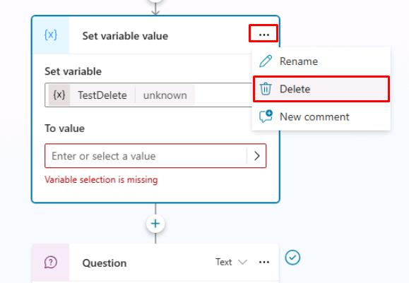This screenshot has width=409, height=283.
Task: Click the trash can icon next to Delete
Action: coord(266,89)
